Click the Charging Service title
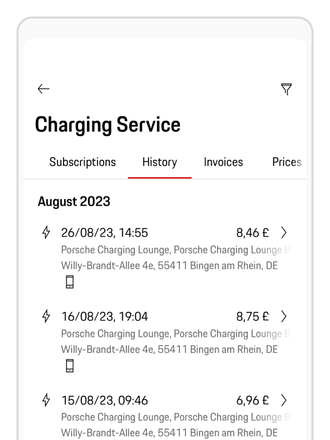This screenshot has height=440, width=330. [x=108, y=124]
